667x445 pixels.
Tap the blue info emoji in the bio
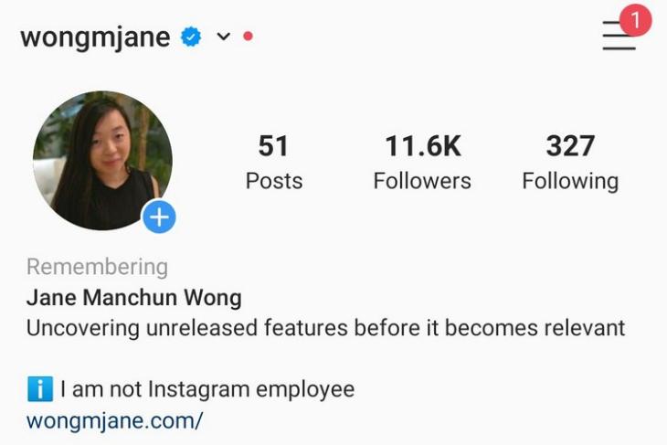(40, 389)
